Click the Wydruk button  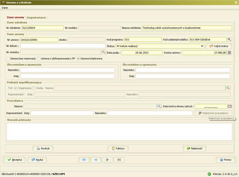click(x=43, y=148)
